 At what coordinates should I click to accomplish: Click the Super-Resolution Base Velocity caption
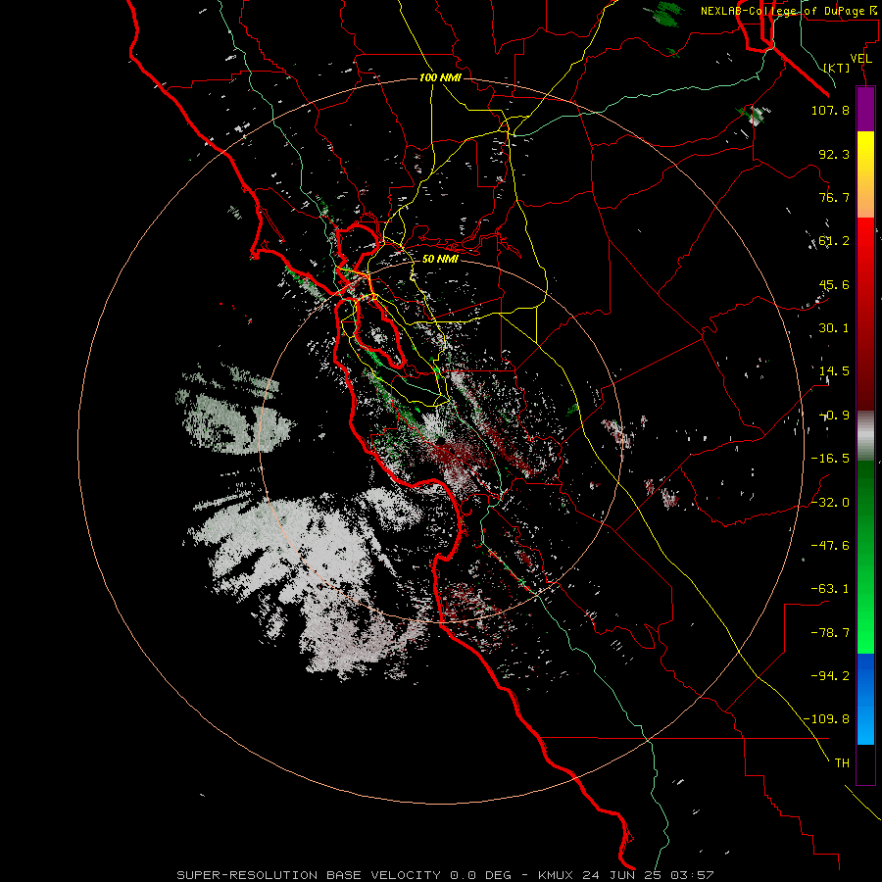pos(445,875)
